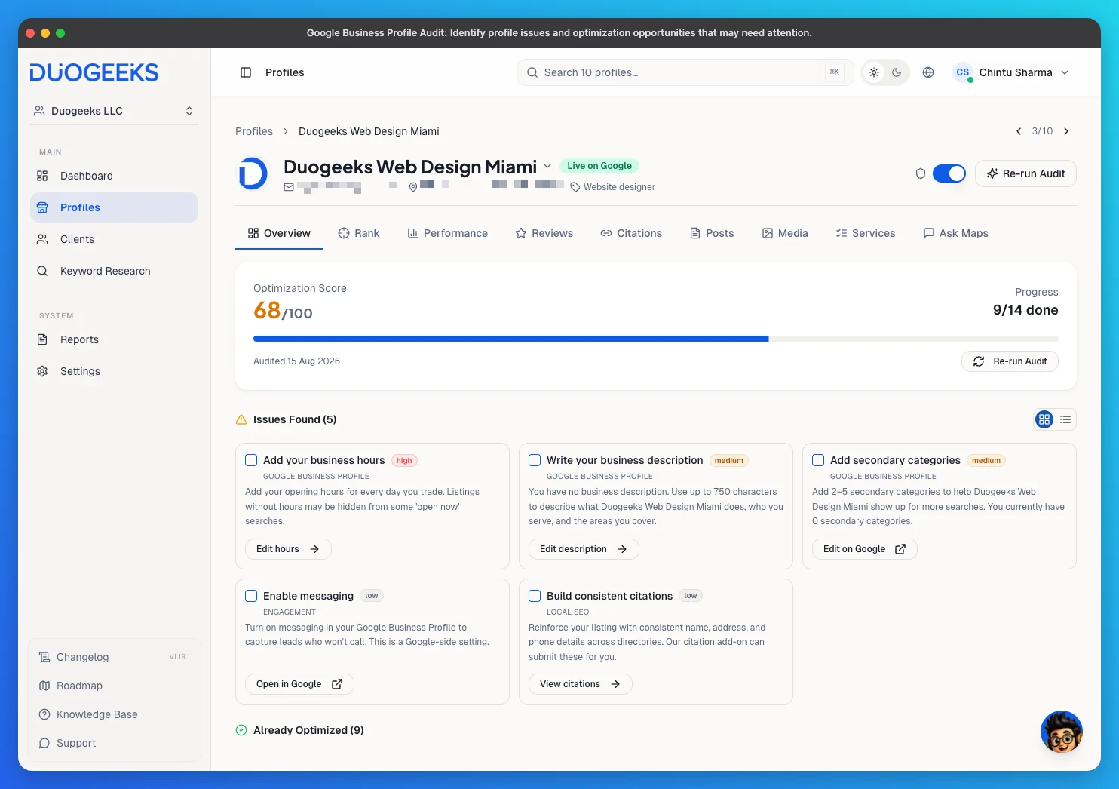
Task: Click the DUOGEEKS logo
Action: [x=94, y=72]
